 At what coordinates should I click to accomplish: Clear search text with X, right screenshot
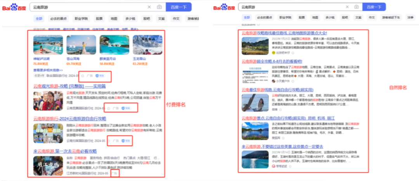(x=347, y=7)
